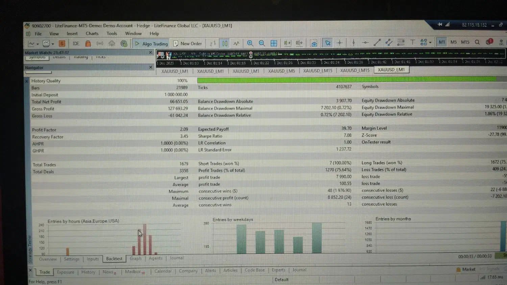Select the text label tool
The image size is (507, 285).
coord(412,42)
